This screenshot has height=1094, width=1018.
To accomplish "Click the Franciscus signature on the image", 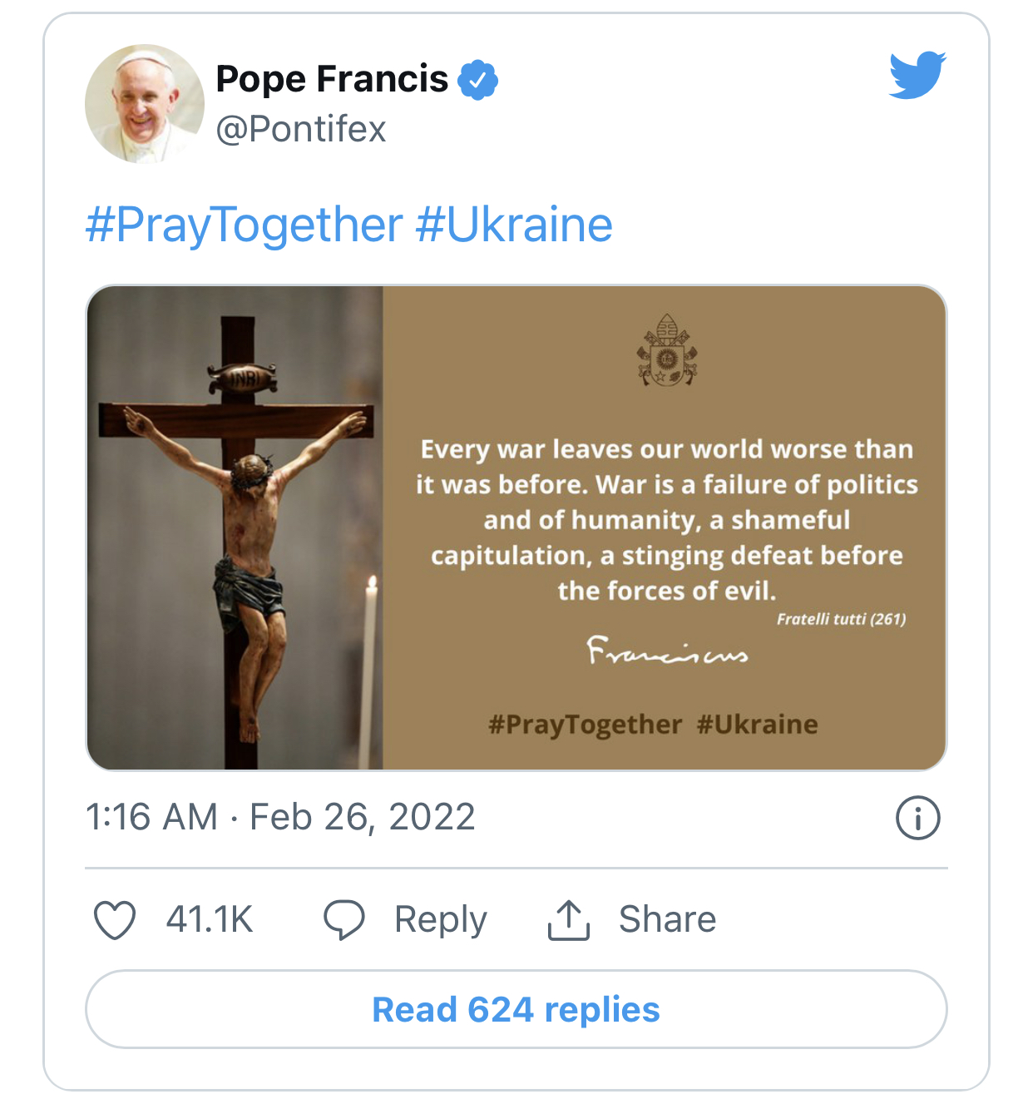I will 666,651.
